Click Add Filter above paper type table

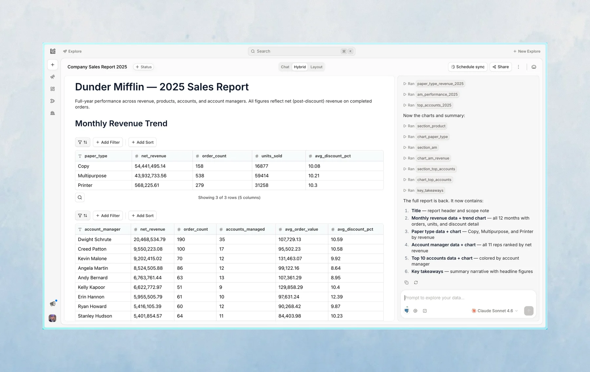point(108,142)
